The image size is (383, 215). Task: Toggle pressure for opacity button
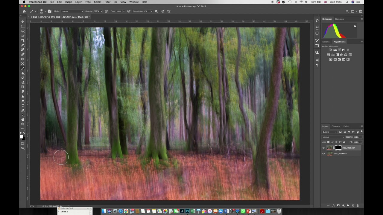click(x=106, y=11)
